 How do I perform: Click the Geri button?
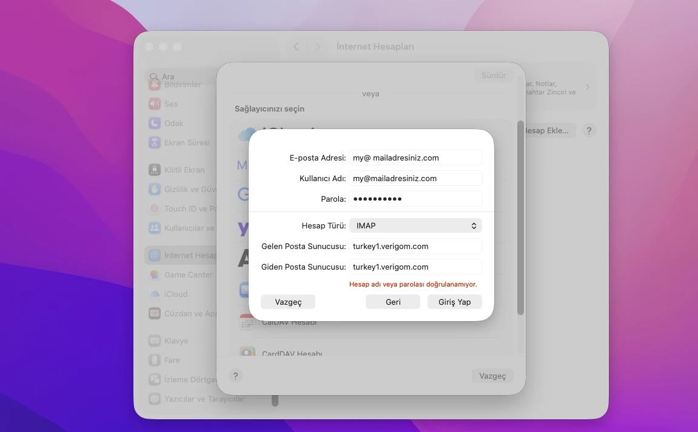pos(393,302)
